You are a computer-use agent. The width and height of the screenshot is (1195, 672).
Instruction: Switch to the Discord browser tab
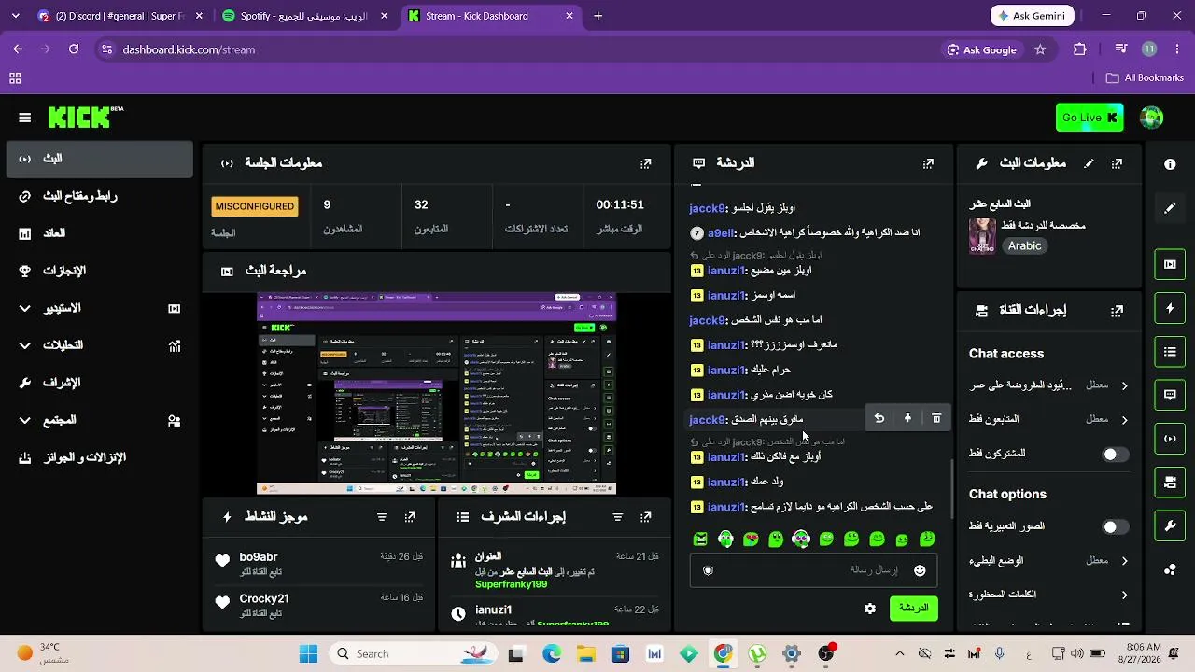[x=119, y=16]
